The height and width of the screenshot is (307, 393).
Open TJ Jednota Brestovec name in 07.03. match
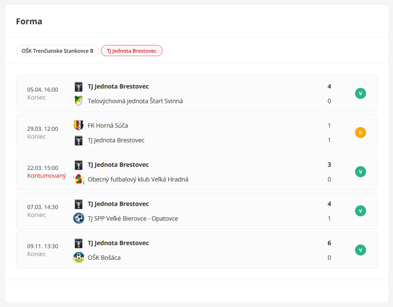(x=118, y=204)
